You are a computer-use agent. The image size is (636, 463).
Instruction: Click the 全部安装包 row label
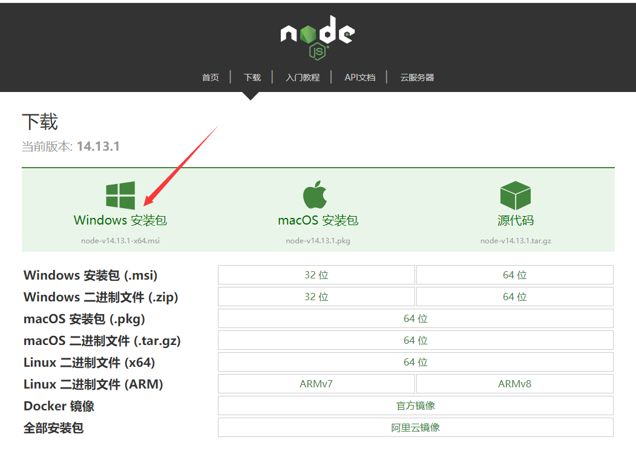[53, 428]
